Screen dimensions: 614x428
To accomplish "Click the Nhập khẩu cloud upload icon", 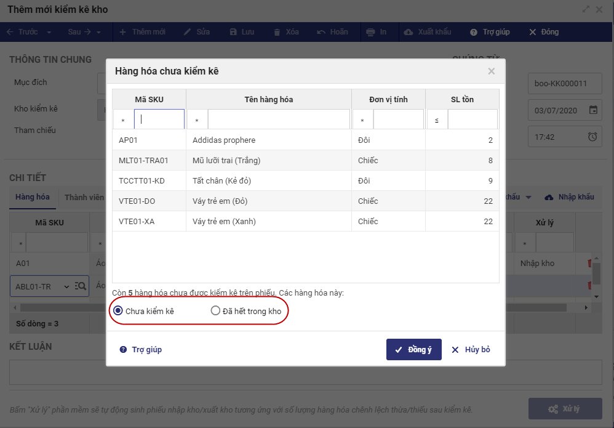I will [549, 197].
